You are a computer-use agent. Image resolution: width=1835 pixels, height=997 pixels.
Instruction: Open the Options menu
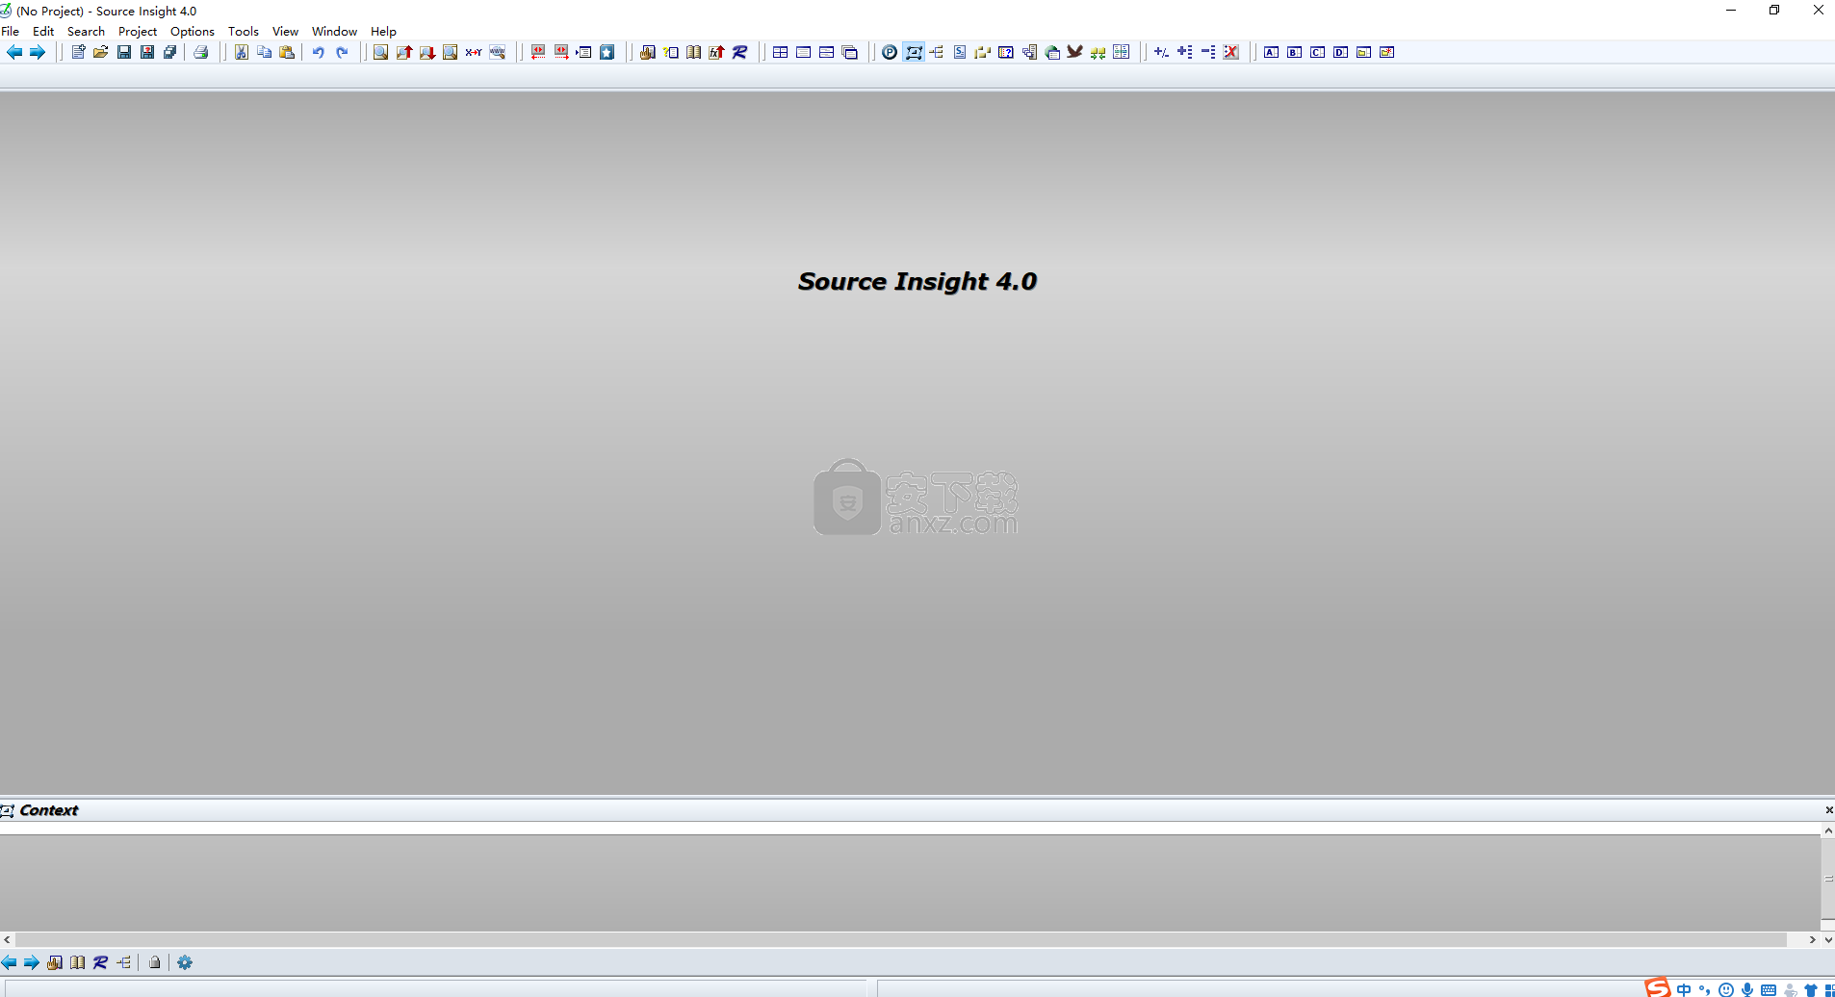coord(193,31)
